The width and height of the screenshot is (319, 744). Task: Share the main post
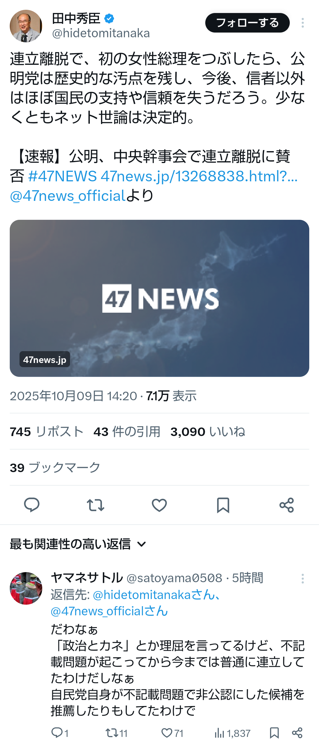(287, 505)
